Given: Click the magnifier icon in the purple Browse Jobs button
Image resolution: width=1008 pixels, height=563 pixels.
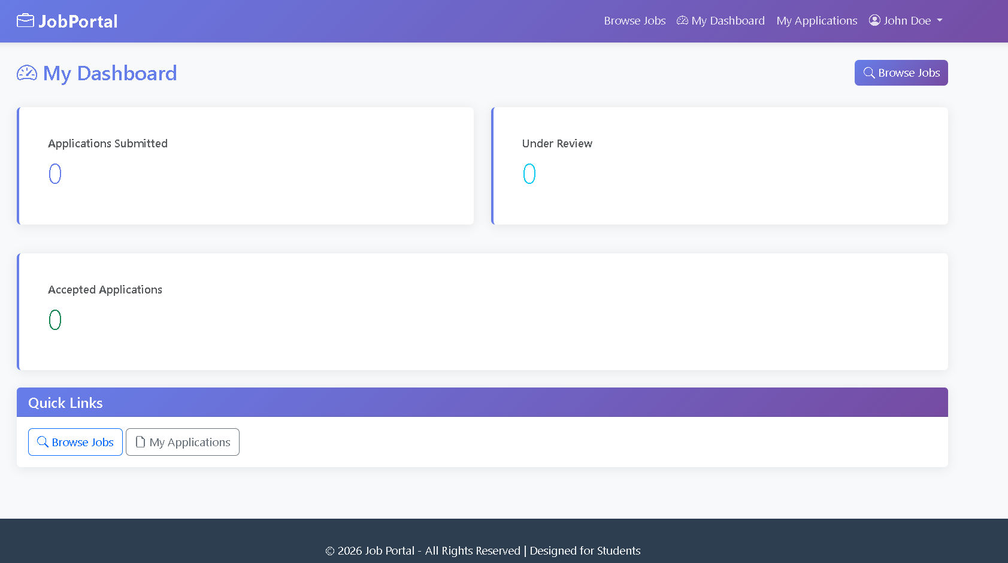Looking at the screenshot, I should point(869,73).
